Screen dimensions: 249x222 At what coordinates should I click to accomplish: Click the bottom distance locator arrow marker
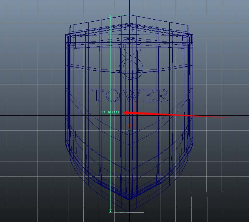click(x=110, y=211)
